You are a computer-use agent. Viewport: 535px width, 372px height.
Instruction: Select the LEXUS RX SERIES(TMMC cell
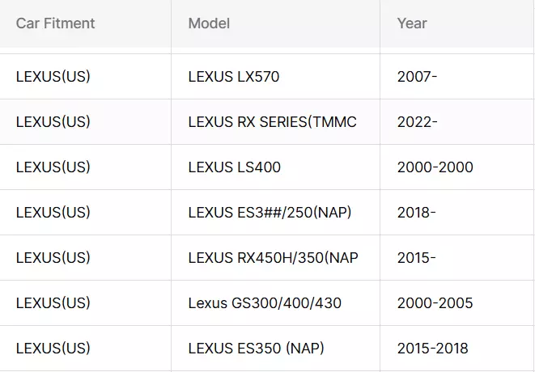[275, 122]
